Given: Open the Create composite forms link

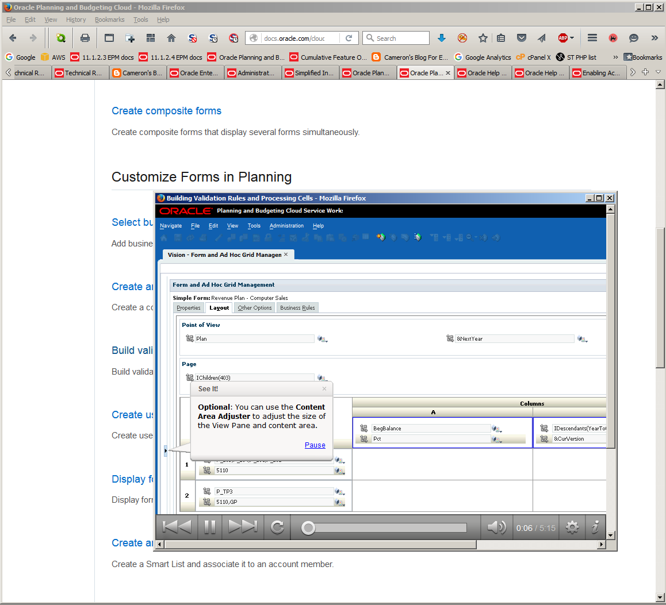Looking at the screenshot, I should (x=167, y=111).
